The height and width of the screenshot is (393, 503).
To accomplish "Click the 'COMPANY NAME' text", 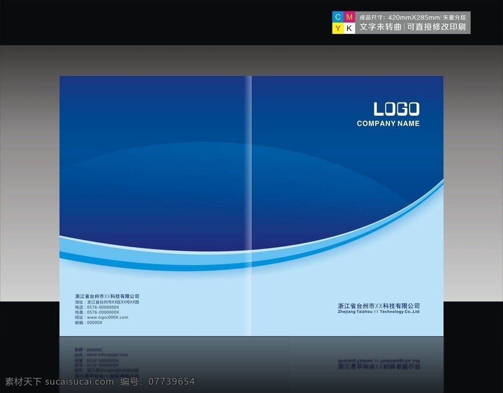I will (388, 123).
